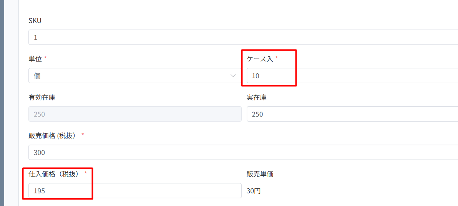Click the 販売価格 (税抜) input showing 300

tap(242, 153)
